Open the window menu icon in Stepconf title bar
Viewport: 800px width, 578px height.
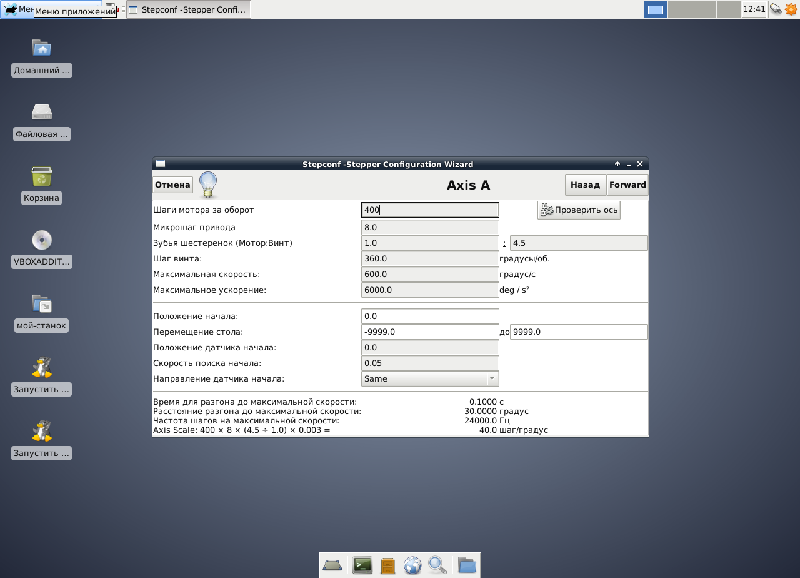161,164
